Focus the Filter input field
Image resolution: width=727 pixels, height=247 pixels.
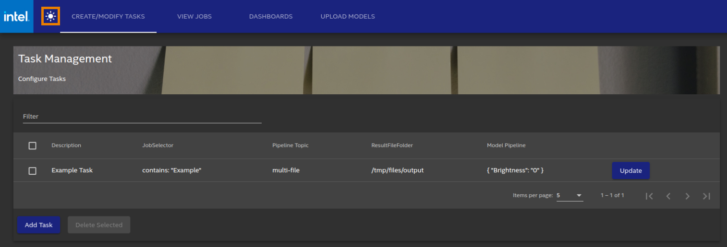142,117
